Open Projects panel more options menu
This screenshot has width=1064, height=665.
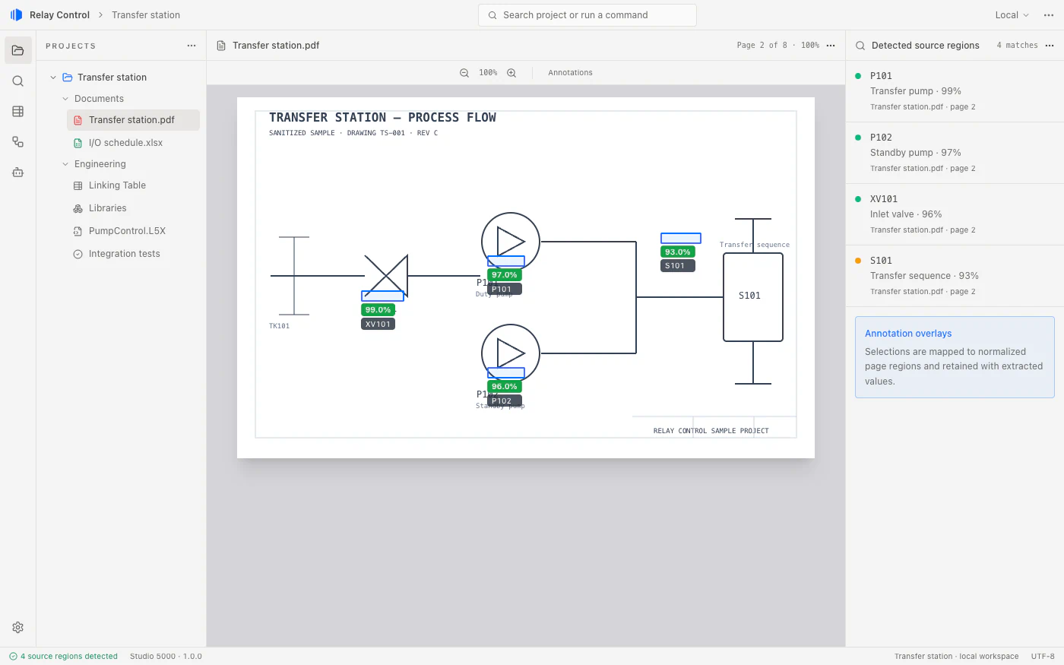pos(192,46)
